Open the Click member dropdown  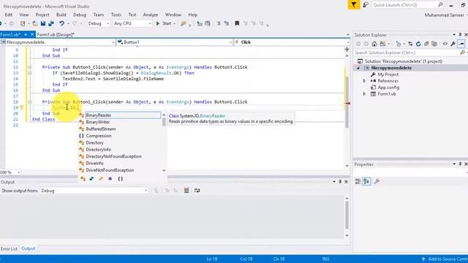click(292, 42)
